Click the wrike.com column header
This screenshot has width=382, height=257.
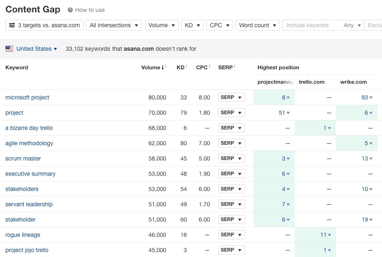[353, 82]
